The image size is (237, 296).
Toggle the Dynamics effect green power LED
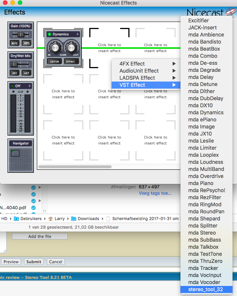[49, 34]
